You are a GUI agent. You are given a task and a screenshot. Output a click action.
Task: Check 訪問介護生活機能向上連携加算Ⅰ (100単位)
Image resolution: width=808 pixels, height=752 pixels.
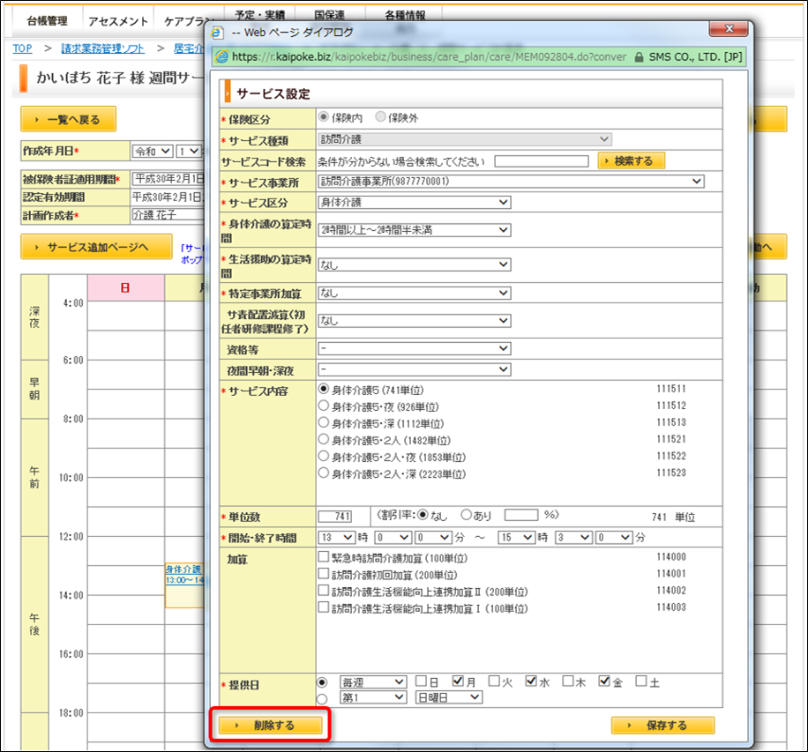[x=324, y=607]
